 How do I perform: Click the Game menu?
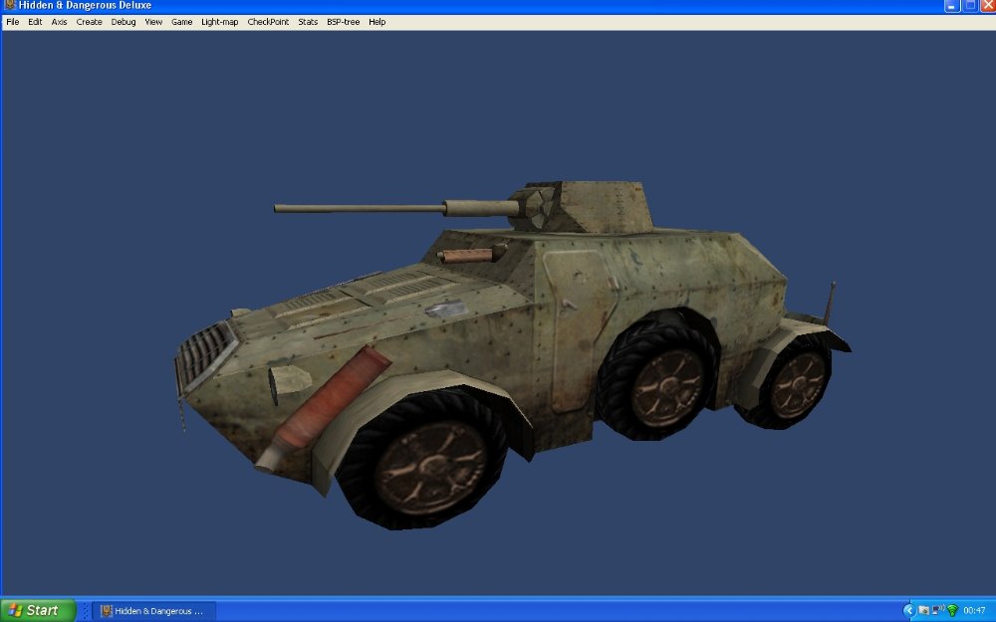point(182,22)
